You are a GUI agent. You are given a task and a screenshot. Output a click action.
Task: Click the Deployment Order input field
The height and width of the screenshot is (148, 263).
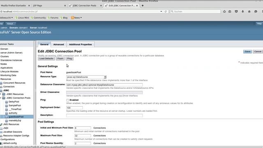point(74,108)
